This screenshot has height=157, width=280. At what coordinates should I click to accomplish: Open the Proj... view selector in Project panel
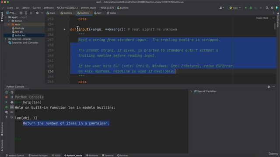(11, 13)
